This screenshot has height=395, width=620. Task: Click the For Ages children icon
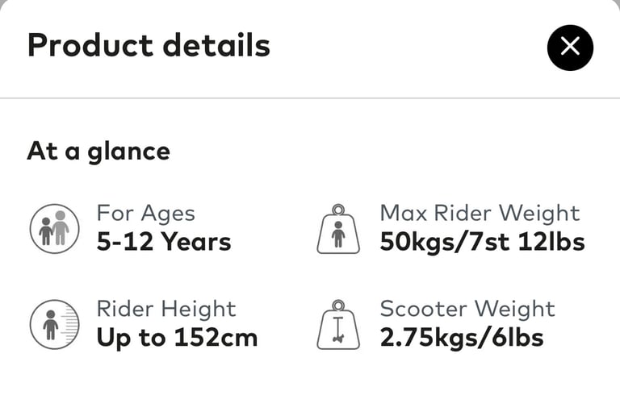tap(55, 229)
